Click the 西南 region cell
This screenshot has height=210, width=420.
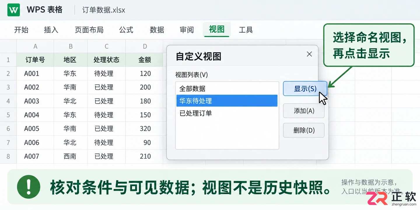click(71, 156)
